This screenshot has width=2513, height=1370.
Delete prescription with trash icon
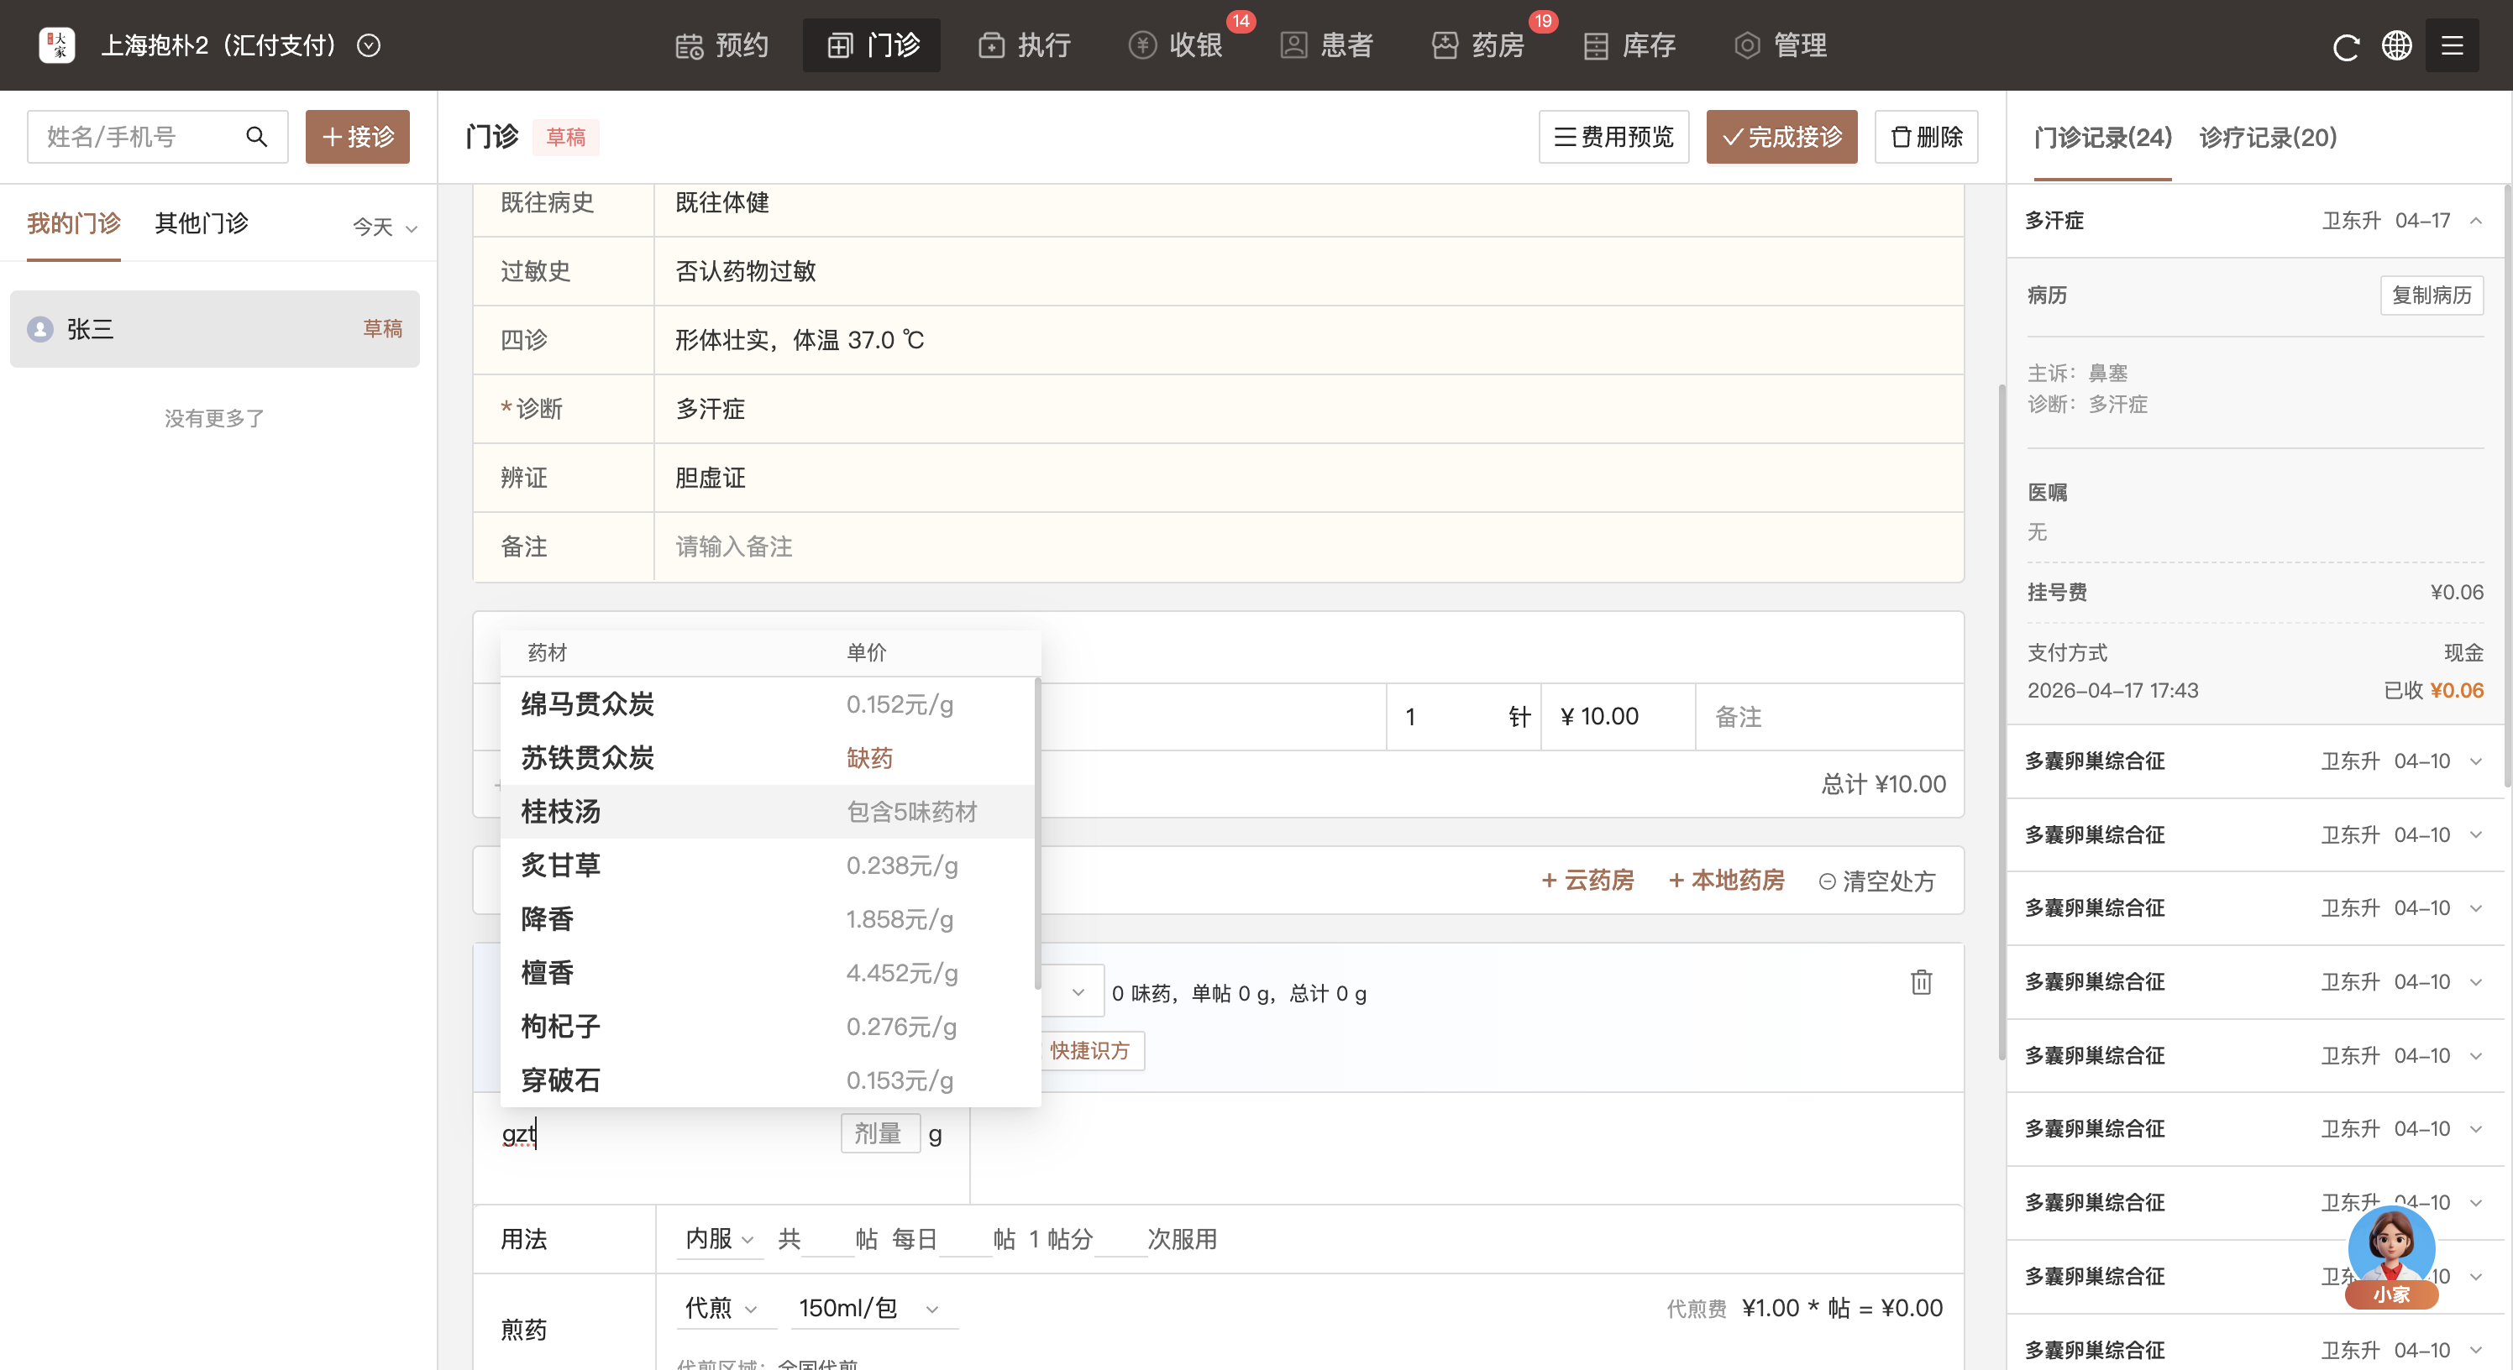click(x=1921, y=982)
